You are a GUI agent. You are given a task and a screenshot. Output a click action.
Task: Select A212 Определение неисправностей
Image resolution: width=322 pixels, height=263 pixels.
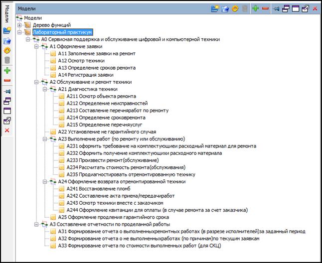click(107, 104)
